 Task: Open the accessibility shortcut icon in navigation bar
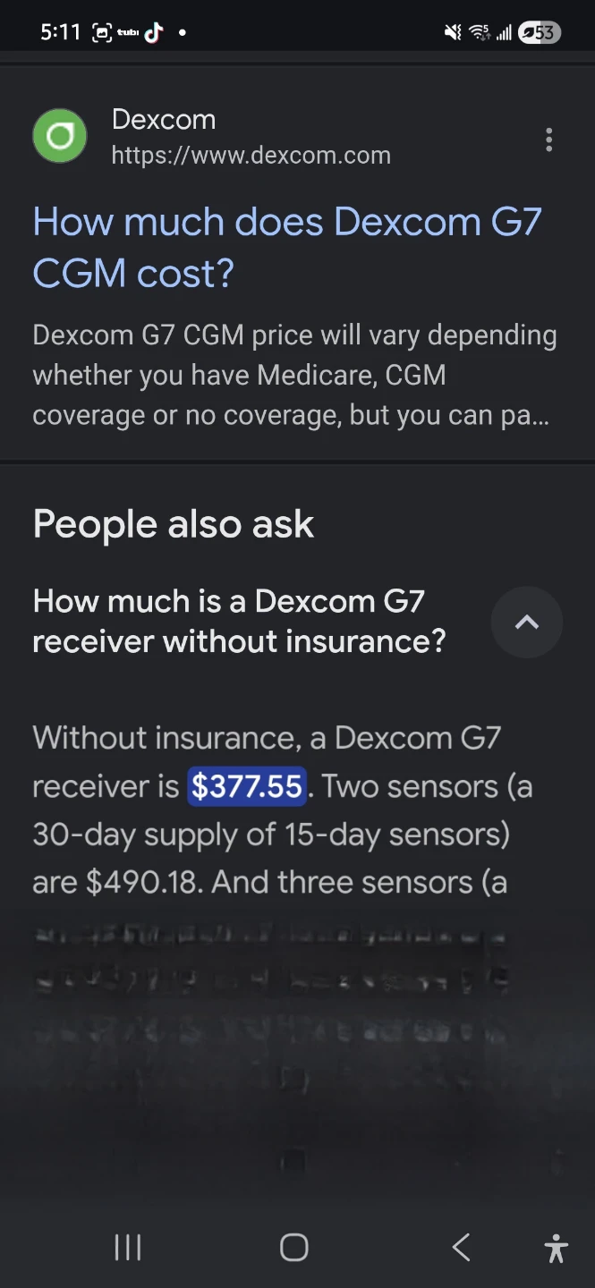pos(556,1248)
